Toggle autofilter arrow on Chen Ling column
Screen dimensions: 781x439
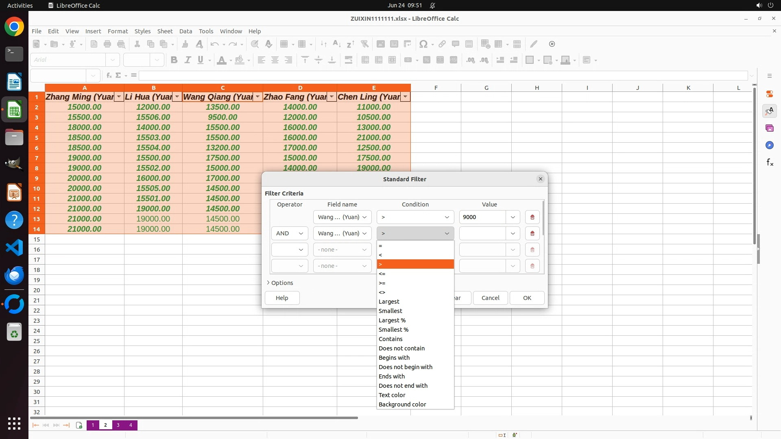click(405, 97)
